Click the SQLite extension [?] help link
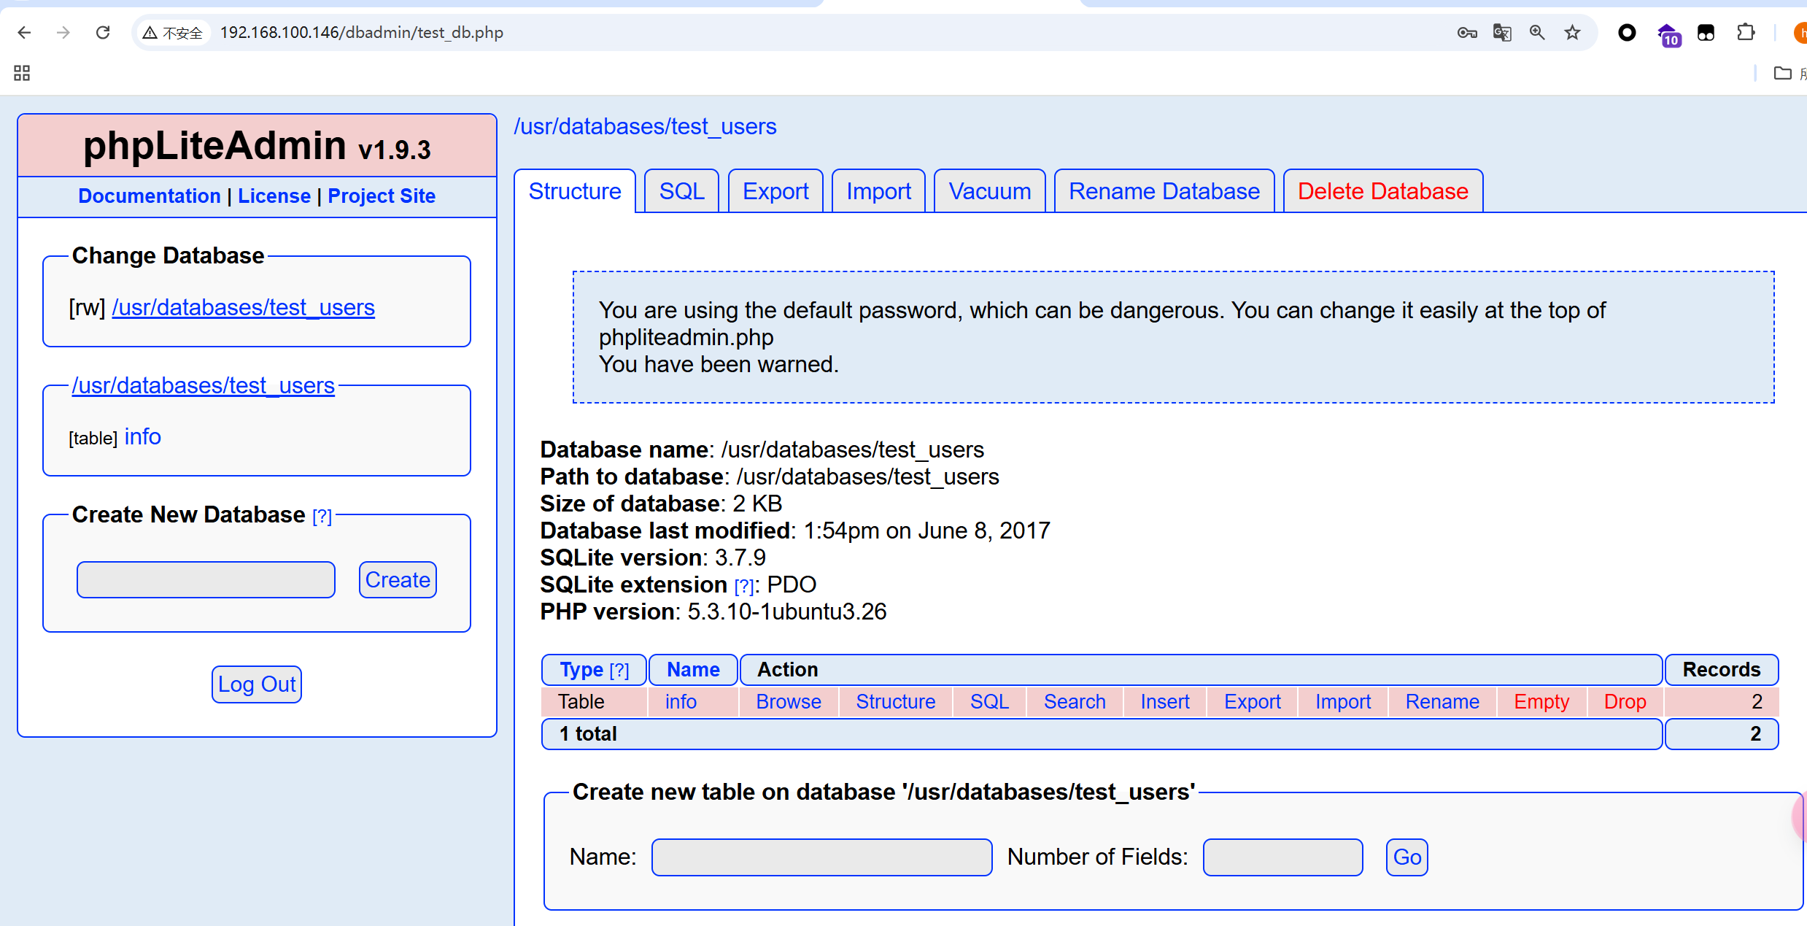1807x926 pixels. pyautogui.click(x=743, y=586)
